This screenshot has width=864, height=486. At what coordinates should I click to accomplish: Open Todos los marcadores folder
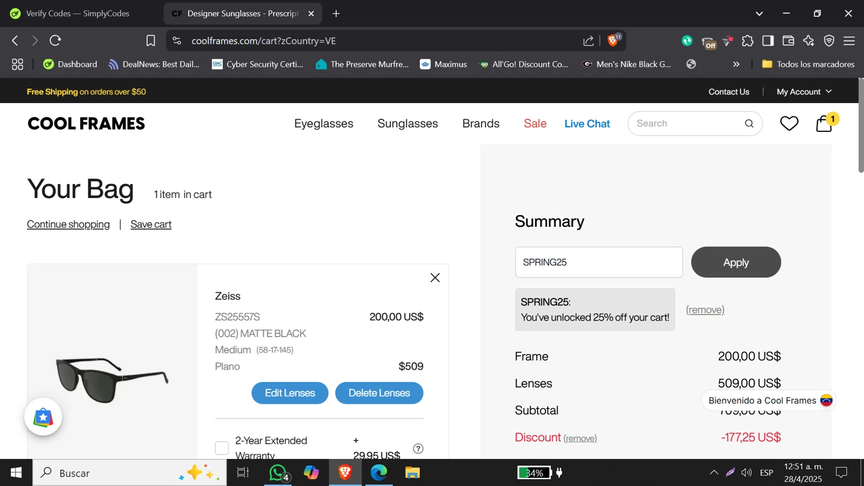[x=808, y=64]
